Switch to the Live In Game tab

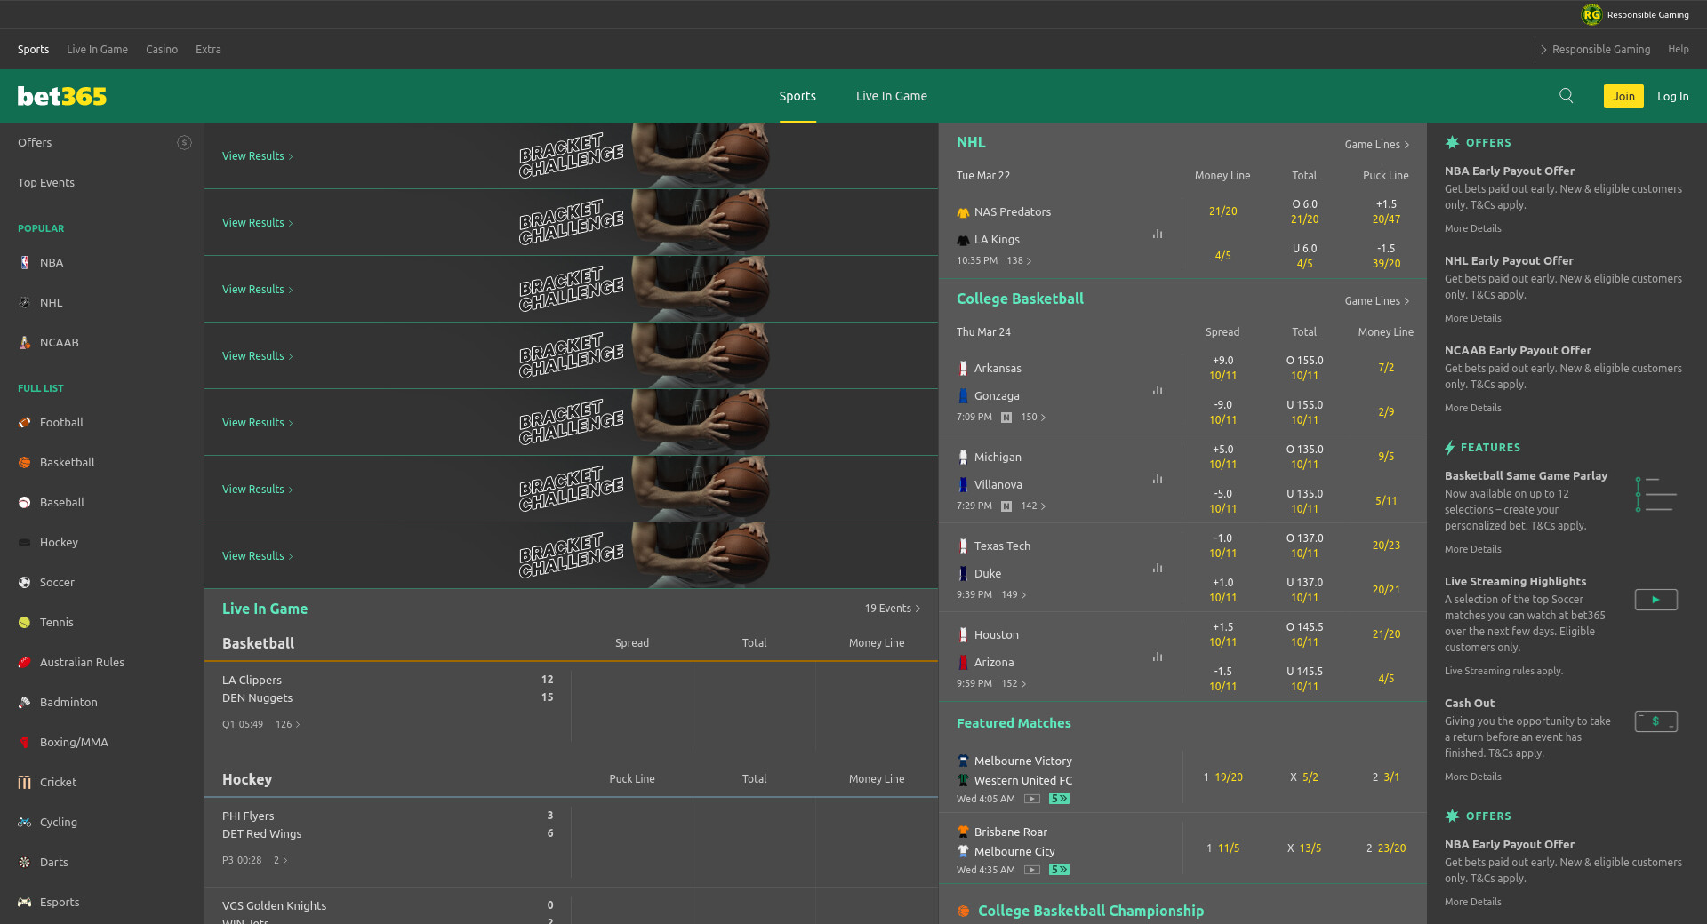point(891,96)
